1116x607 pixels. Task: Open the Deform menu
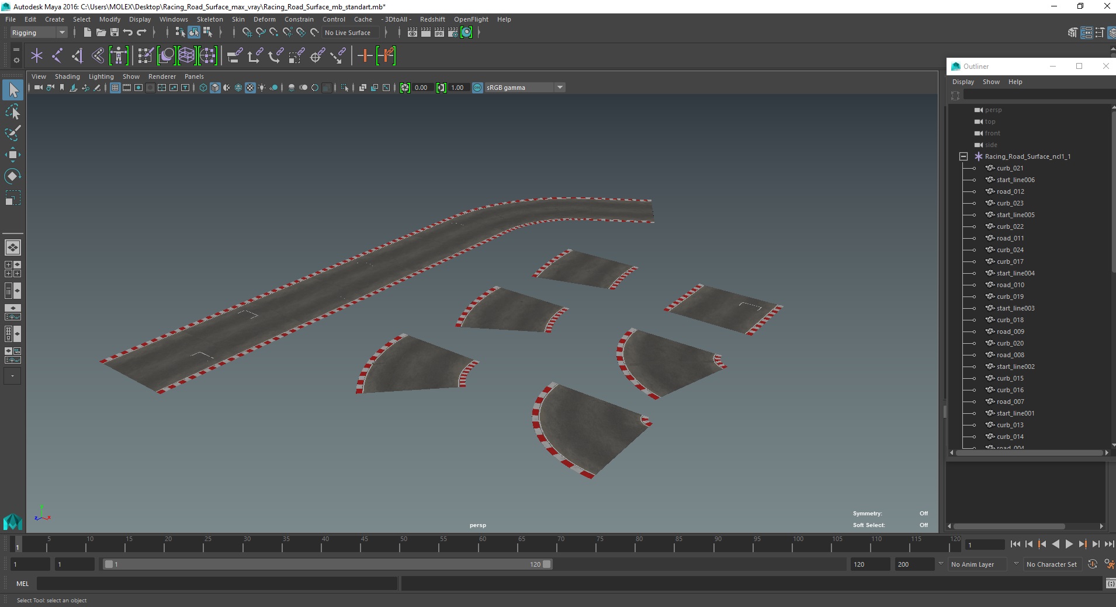(264, 19)
